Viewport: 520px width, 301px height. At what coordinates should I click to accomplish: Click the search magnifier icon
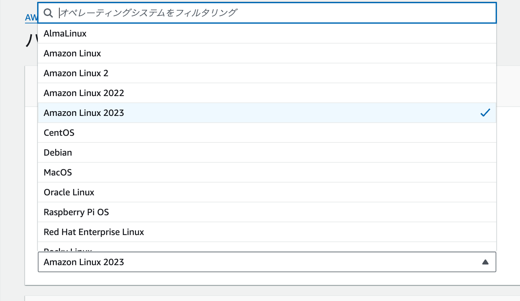pos(48,13)
